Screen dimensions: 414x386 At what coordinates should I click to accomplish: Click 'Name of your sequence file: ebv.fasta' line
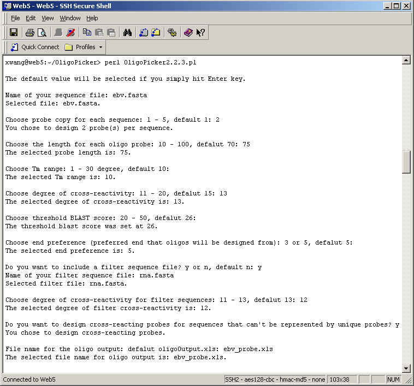coord(76,95)
